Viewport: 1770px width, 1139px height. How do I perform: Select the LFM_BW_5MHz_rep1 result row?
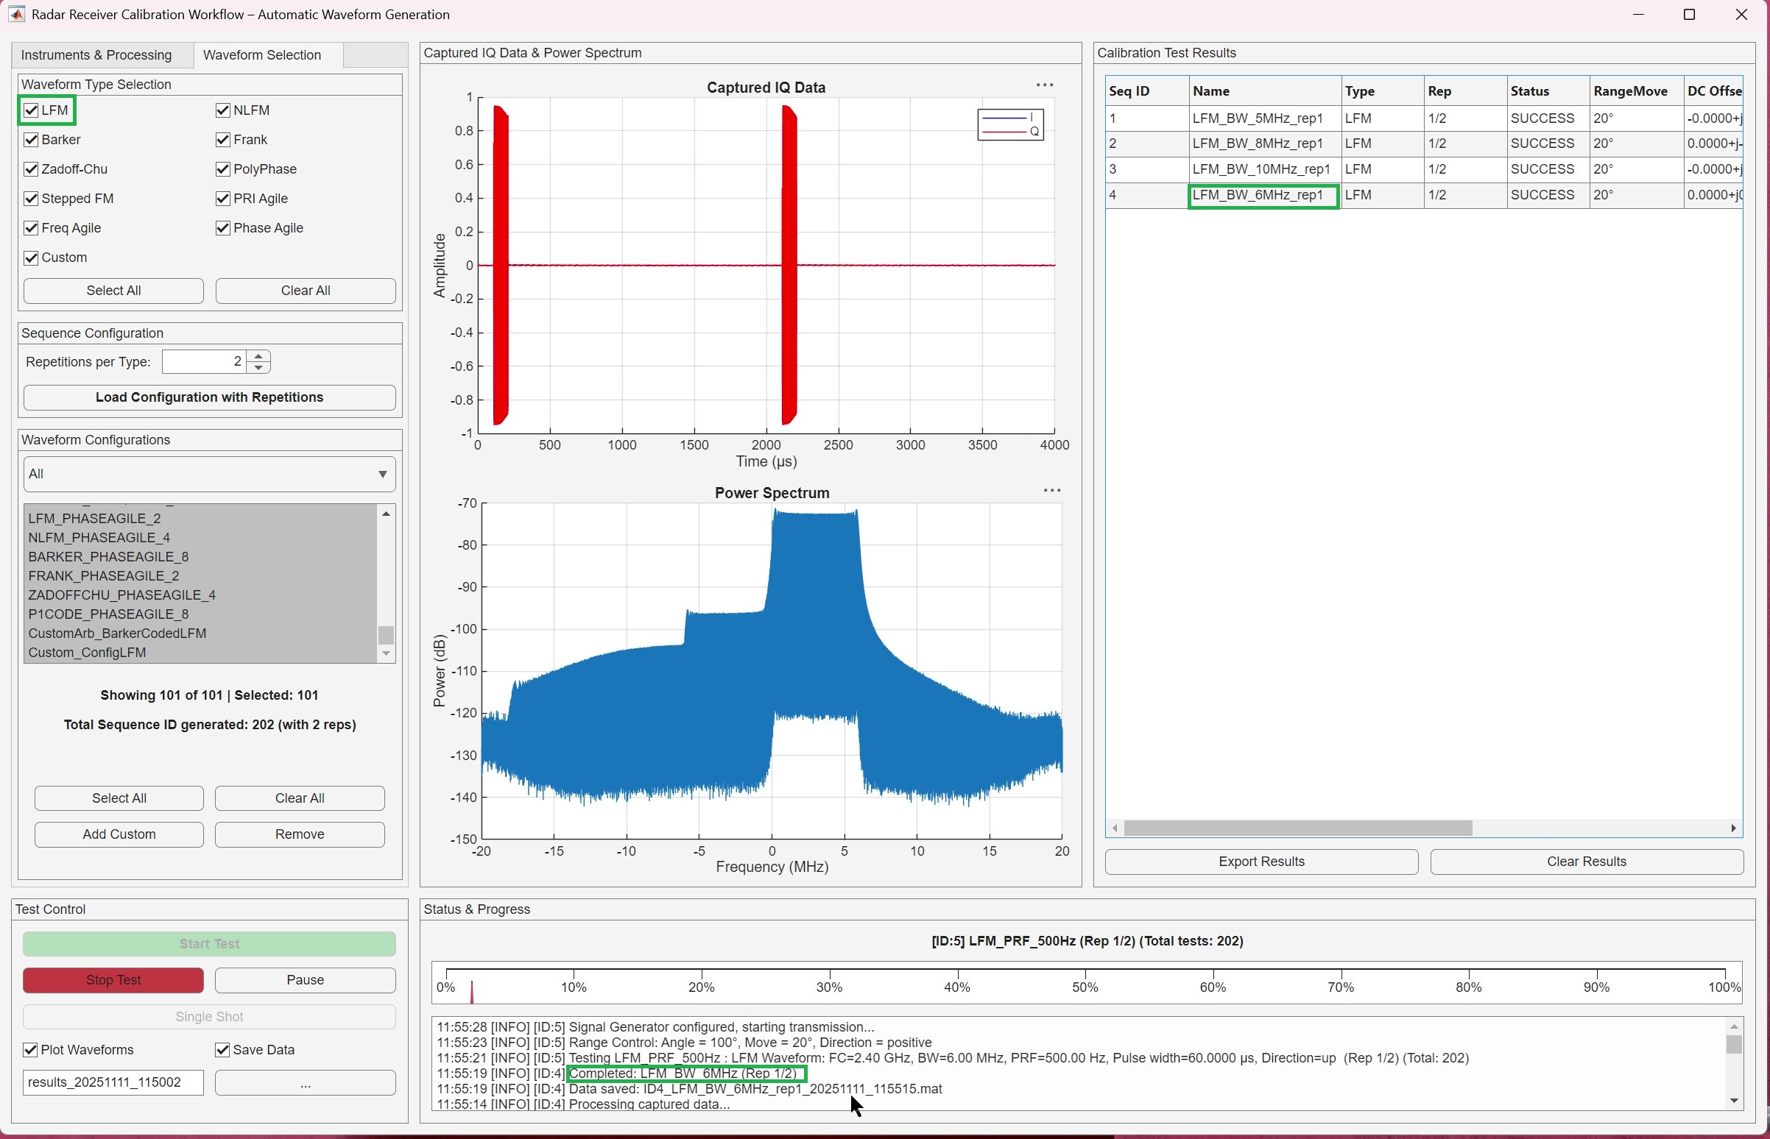coord(1258,118)
